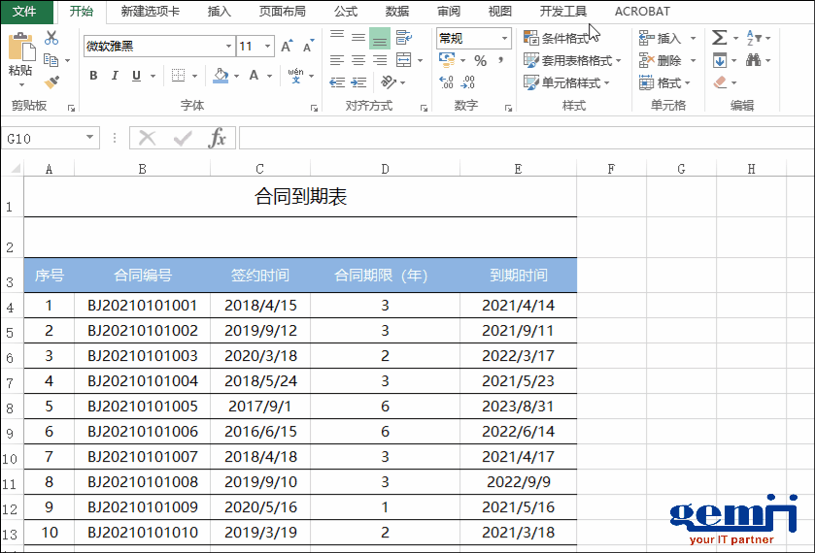This screenshot has width=815, height=553.
Task: Click Find and Select binoculars icon
Action: tap(753, 60)
